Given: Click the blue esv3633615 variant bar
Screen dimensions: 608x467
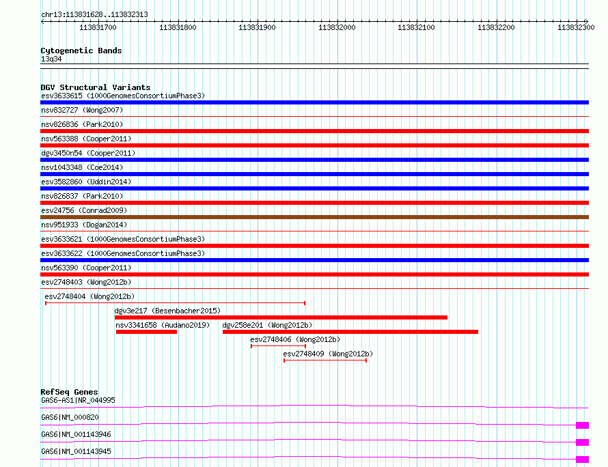Looking at the screenshot, I should 314,102.
